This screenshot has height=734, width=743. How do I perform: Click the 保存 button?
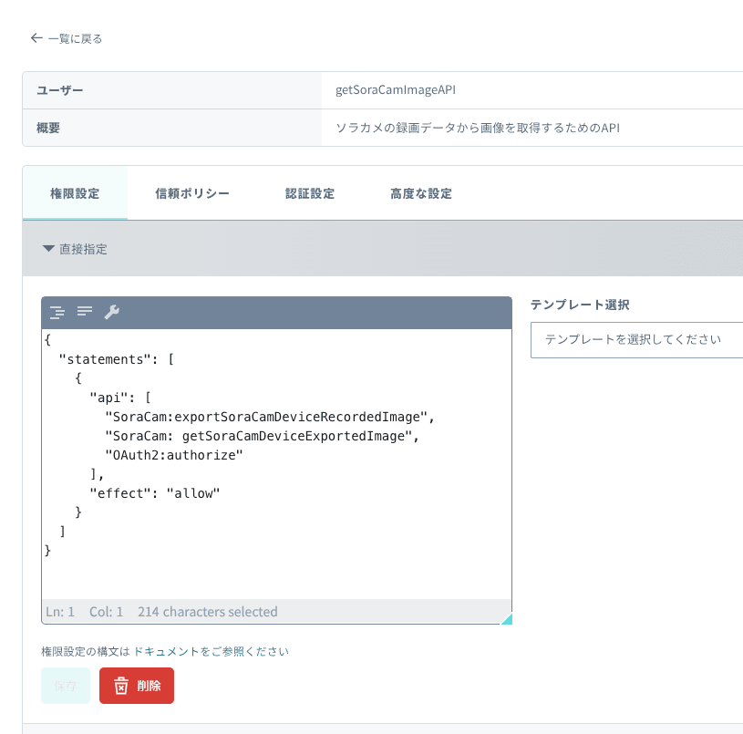click(66, 686)
